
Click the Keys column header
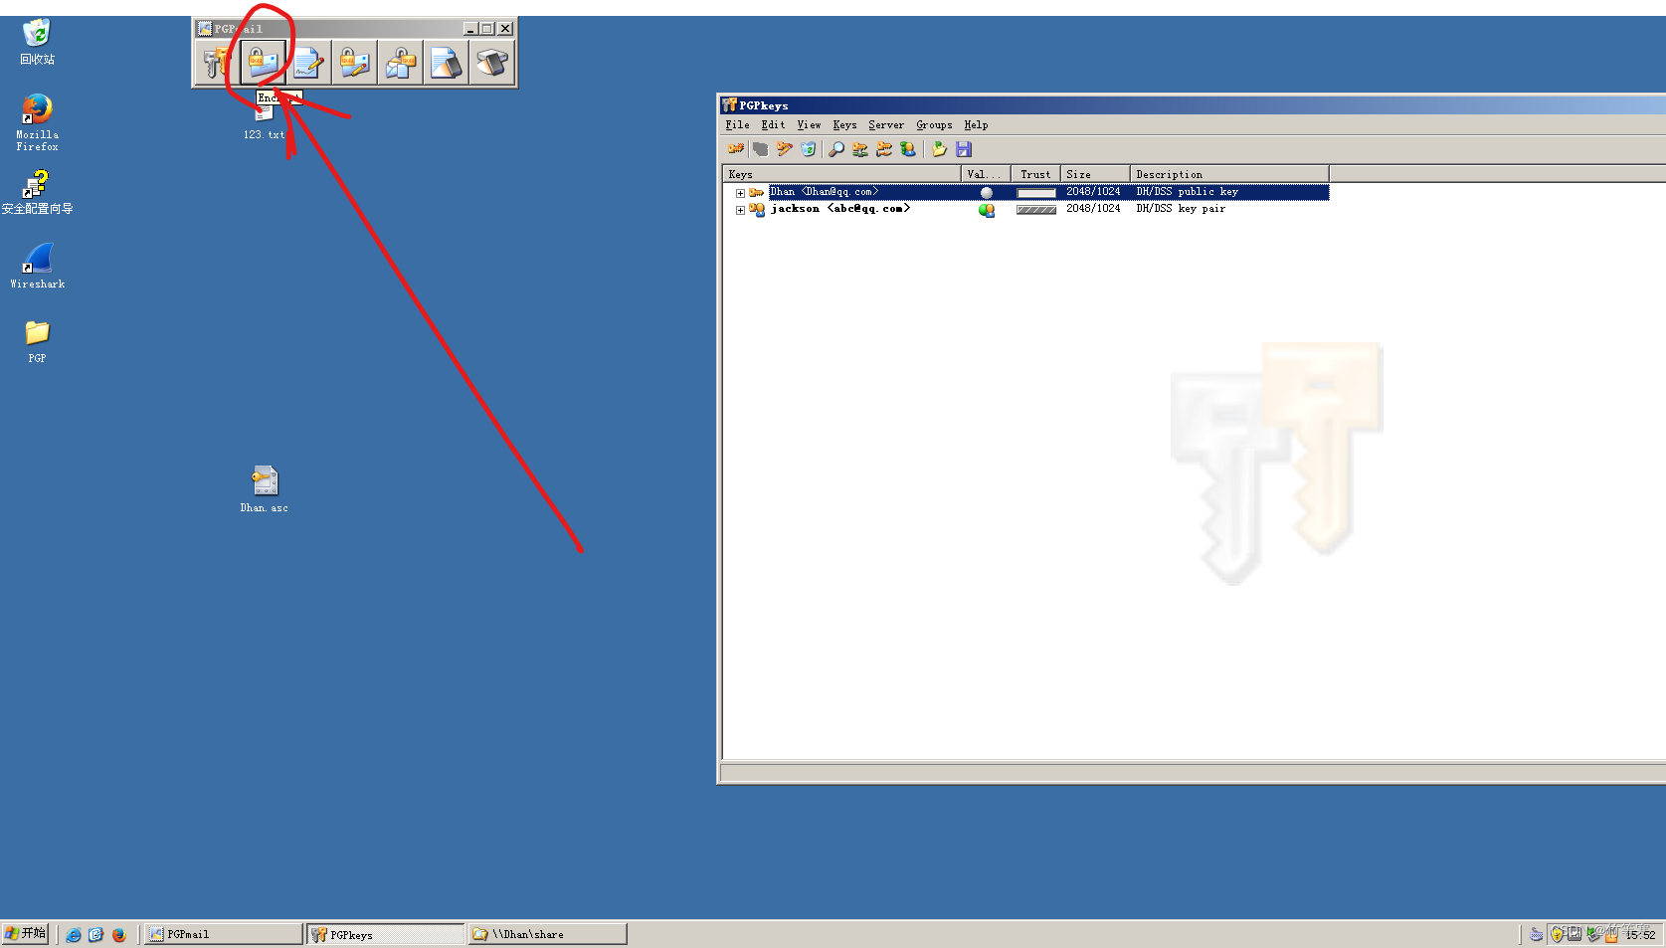pos(841,174)
